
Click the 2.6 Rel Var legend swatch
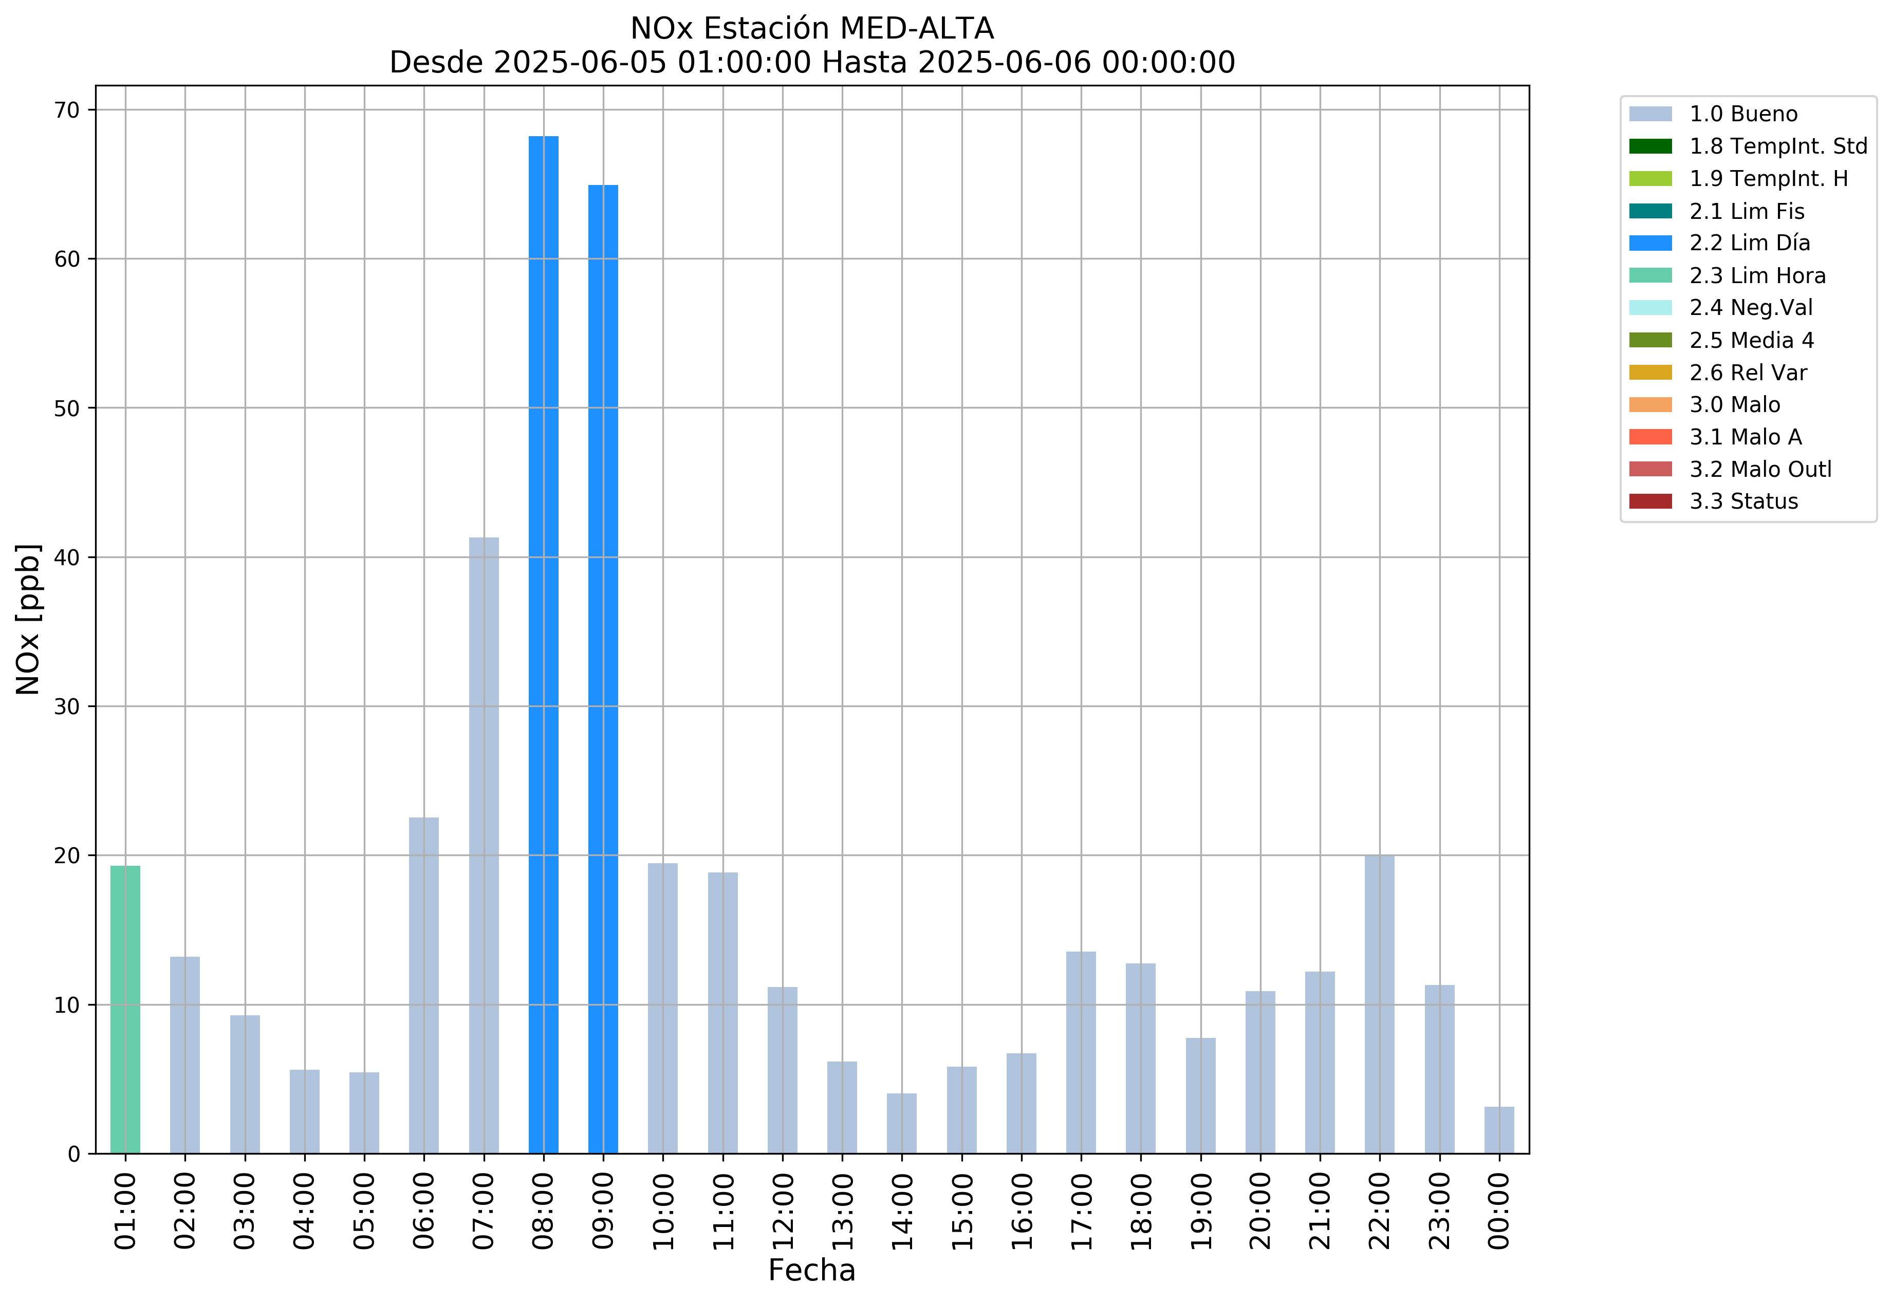tap(1649, 373)
